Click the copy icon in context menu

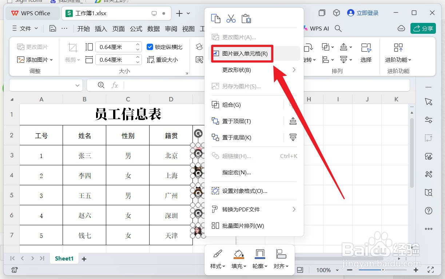click(216, 18)
